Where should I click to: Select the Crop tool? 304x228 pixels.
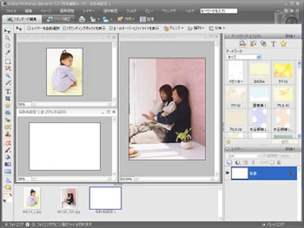point(8,99)
